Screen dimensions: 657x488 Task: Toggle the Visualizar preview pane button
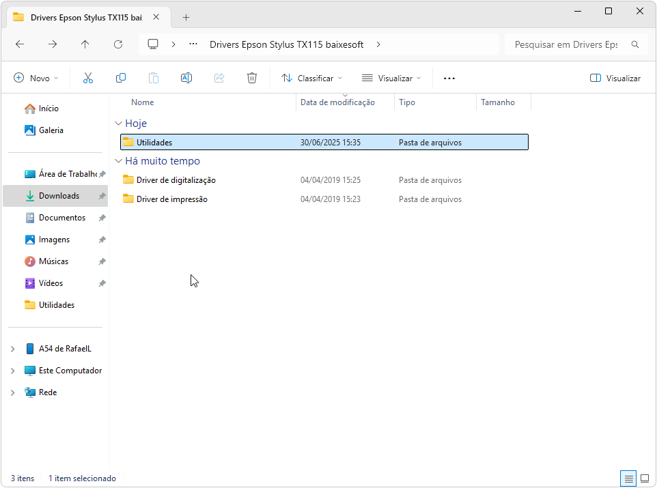pos(615,78)
